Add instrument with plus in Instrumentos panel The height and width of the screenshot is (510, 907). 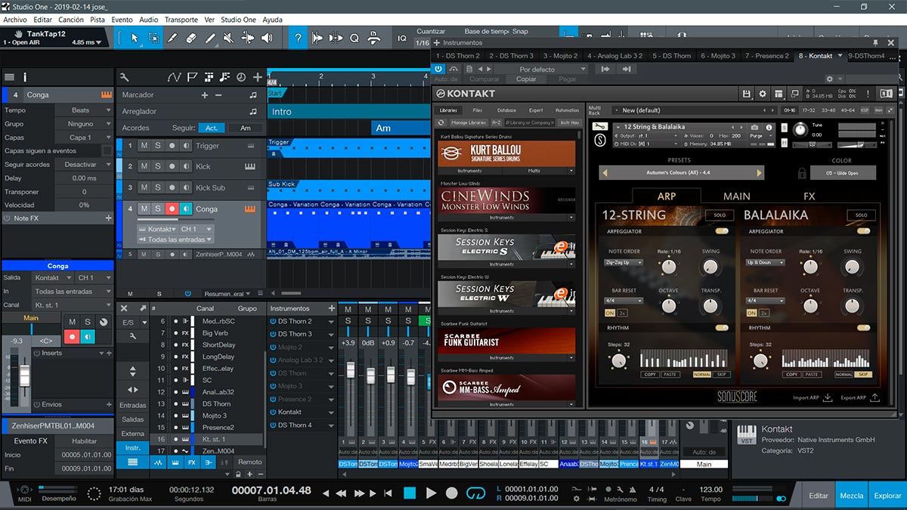(x=331, y=308)
